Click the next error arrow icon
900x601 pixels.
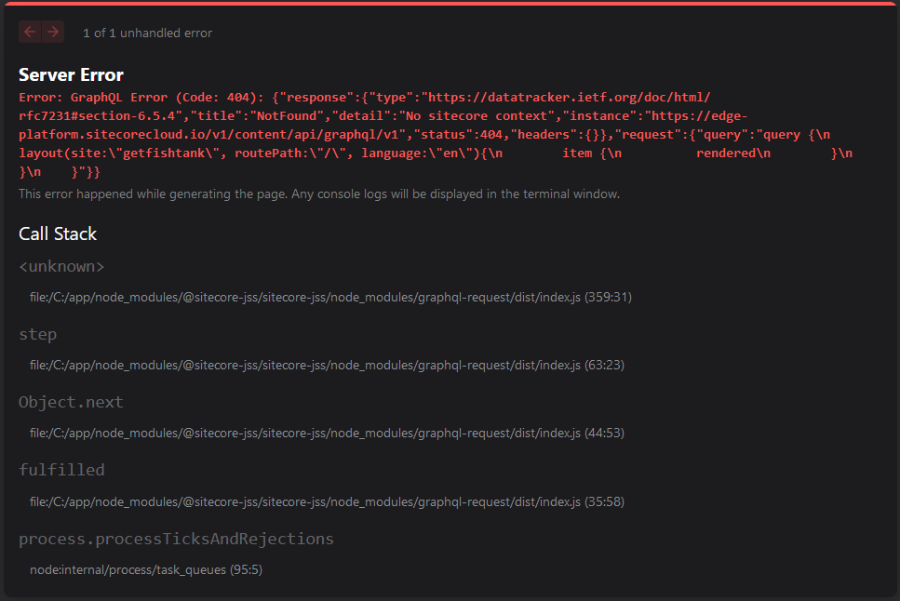pos(52,31)
